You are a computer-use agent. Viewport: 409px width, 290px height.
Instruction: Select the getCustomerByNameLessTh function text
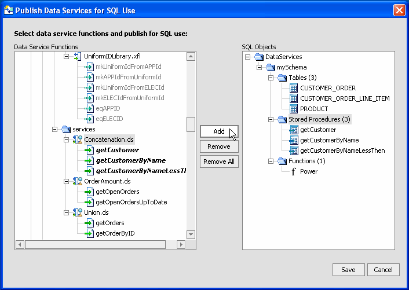pos(141,171)
